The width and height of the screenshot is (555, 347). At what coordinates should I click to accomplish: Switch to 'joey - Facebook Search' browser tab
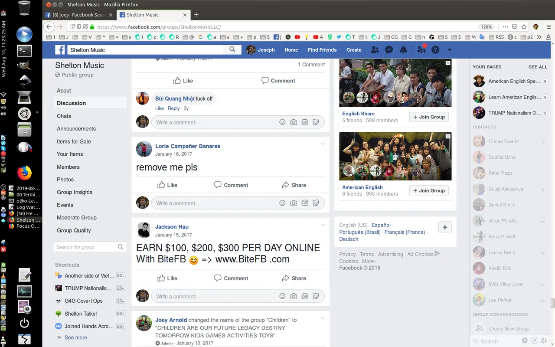pos(79,15)
